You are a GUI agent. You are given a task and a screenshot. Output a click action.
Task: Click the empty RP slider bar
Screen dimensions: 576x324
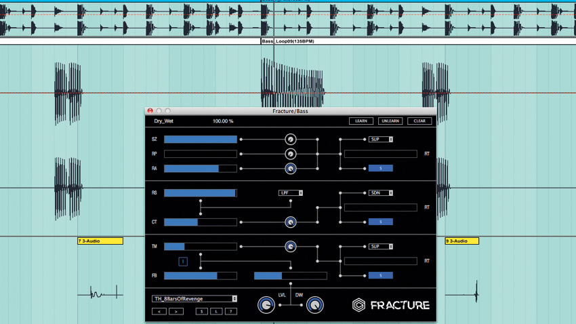tap(200, 154)
